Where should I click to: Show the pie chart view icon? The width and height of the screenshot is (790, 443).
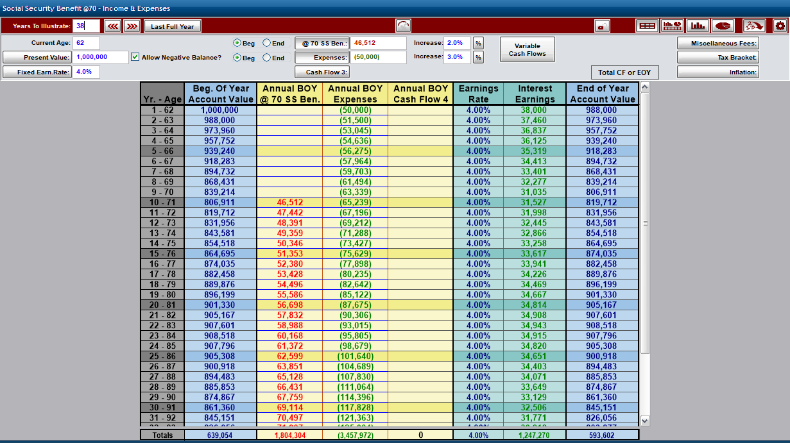(x=724, y=26)
